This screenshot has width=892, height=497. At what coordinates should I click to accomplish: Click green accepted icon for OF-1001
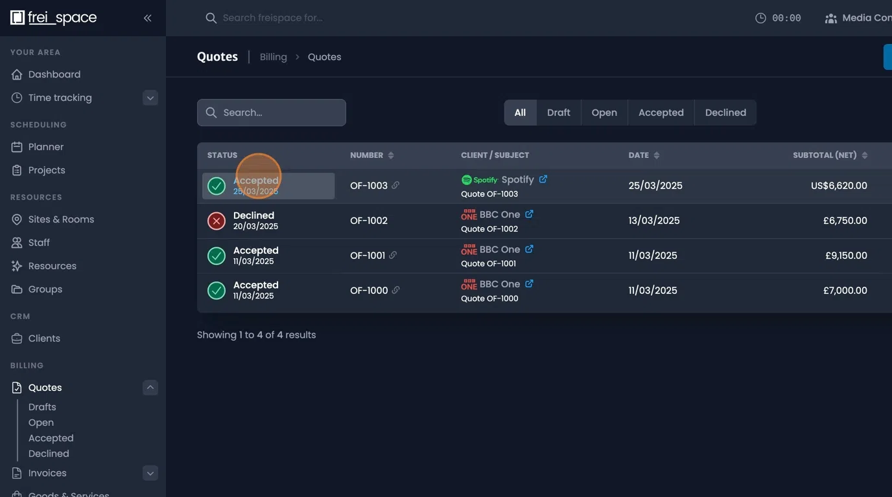pyautogui.click(x=217, y=256)
